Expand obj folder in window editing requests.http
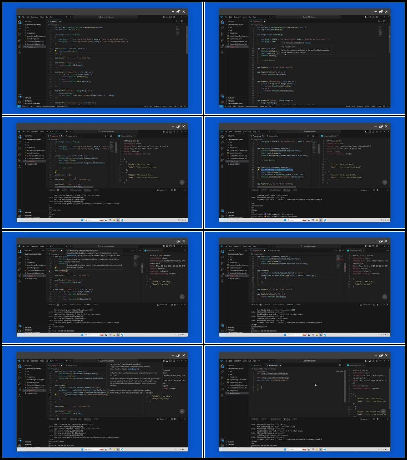The width and height of the screenshot is (407, 460). [231, 374]
